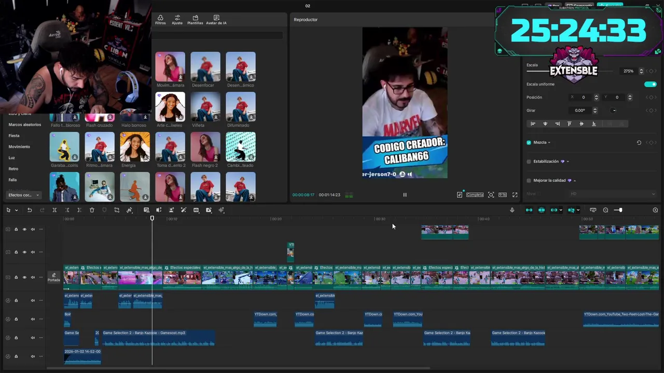Open the Ajuste tab
This screenshot has width=664, height=373.
(x=177, y=20)
